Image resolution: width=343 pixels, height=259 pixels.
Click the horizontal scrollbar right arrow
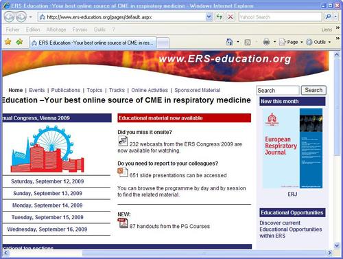(x=329, y=253)
